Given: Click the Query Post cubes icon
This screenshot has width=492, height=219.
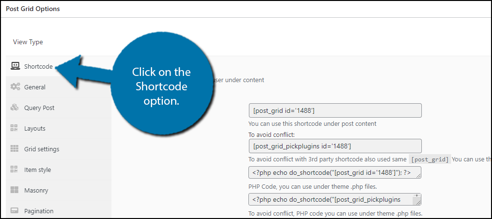Looking at the screenshot, I should [x=15, y=107].
